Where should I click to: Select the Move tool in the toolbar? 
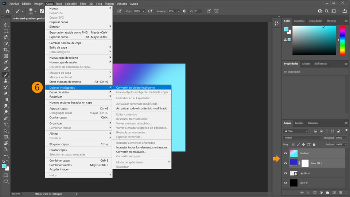point(6,25)
